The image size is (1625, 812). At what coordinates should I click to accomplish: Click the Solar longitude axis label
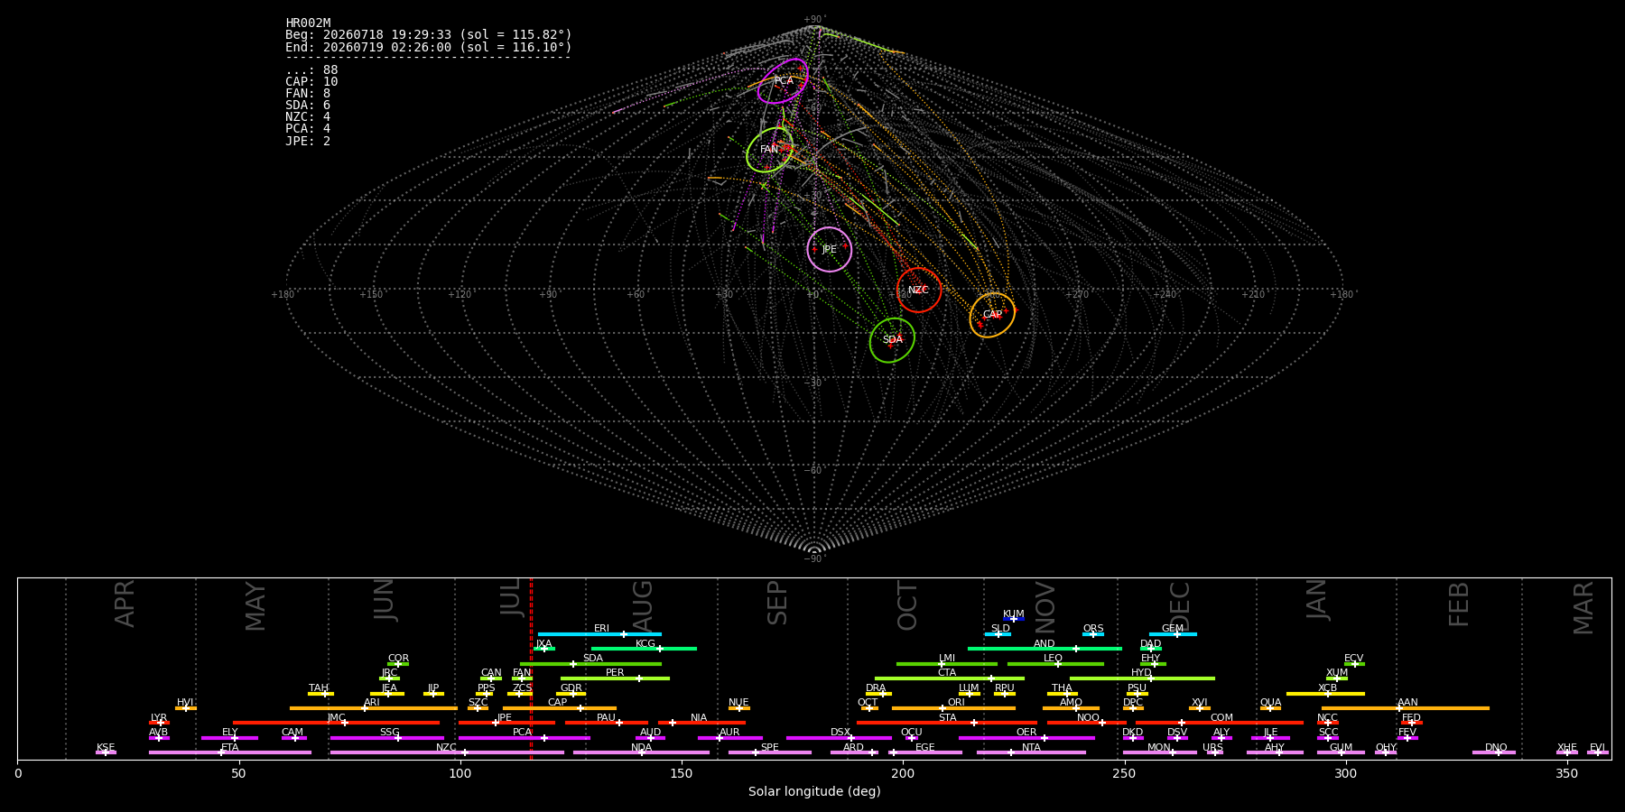pos(814,792)
